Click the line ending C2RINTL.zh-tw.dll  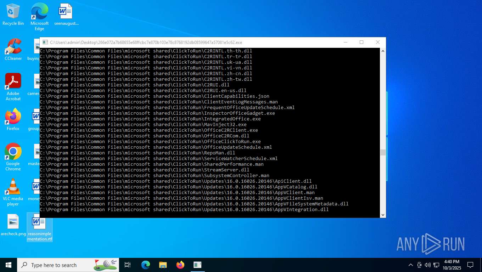(146, 79)
